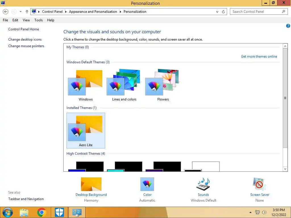Click the Screen Saver link text

tap(260, 195)
